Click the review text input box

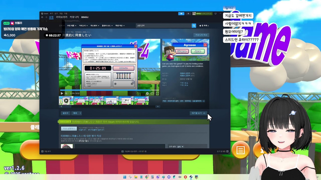coord(120,146)
